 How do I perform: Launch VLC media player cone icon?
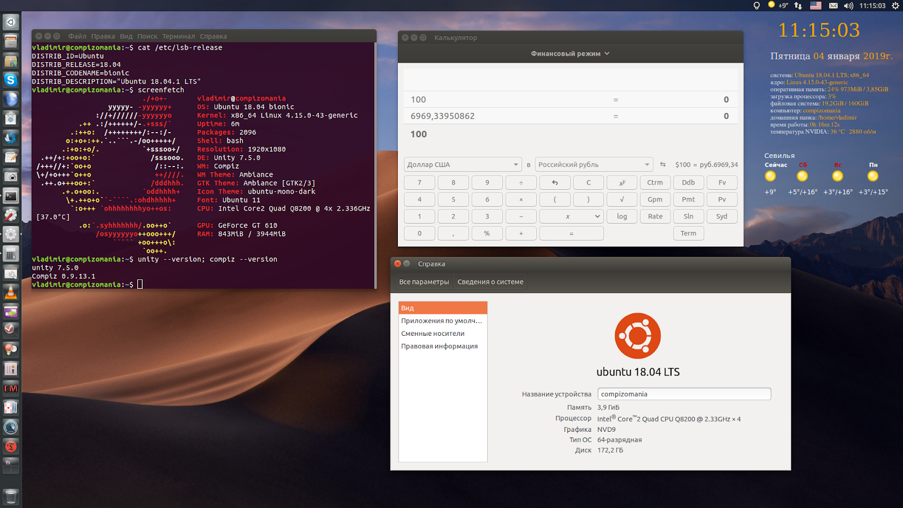click(11, 292)
